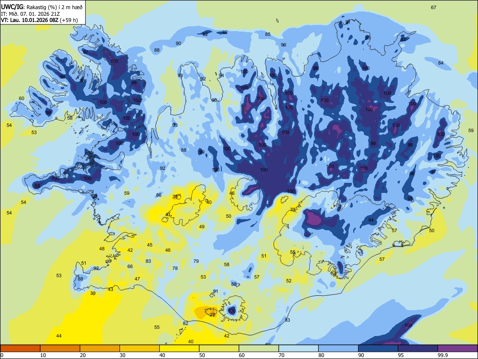Click the 'VT: Lau. 10.01.2026 08Z (+59 h)' line

39,20
